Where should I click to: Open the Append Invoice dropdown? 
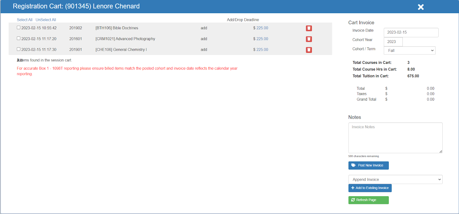pyautogui.click(x=395, y=180)
